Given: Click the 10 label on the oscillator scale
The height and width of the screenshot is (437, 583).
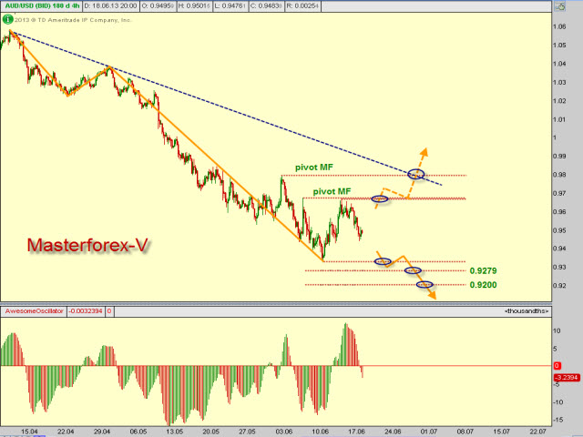Looking at the screenshot, I should (x=557, y=330).
